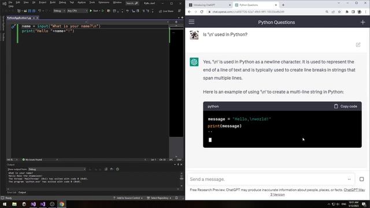The image size is (370, 208).
Task: Close the Python Questions Chrome tab
Action: click(x=276, y=5)
